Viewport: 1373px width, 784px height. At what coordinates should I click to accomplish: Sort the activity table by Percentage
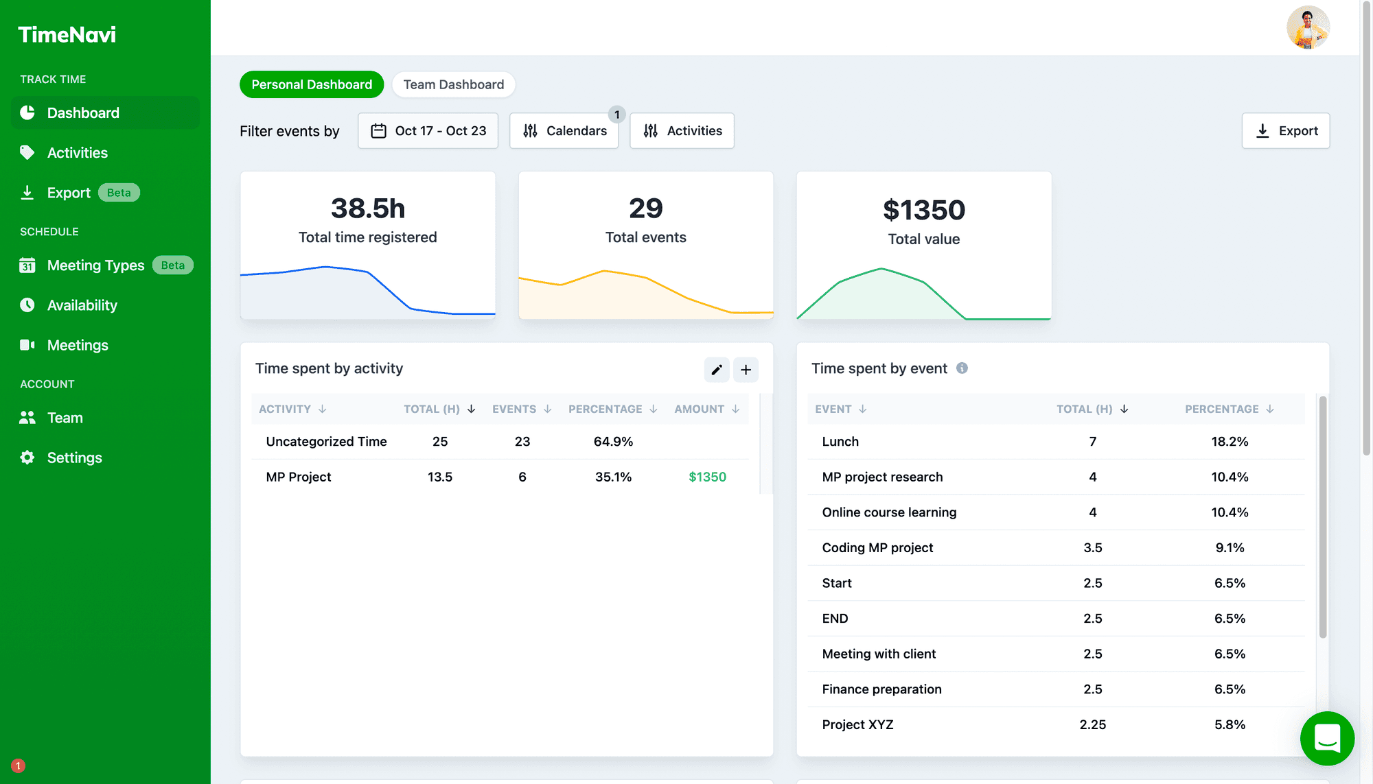[613, 409]
